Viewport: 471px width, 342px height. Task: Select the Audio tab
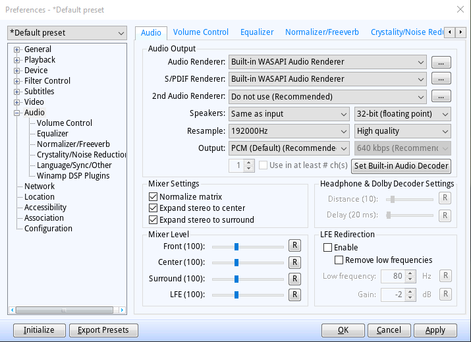[x=151, y=33]
